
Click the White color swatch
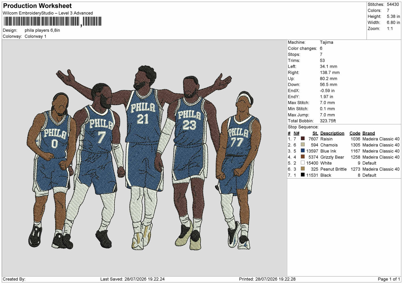[303, 163]
